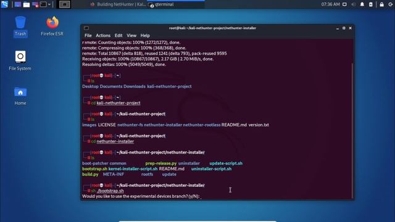Click the qterminal window title bar text
This screenshot has width=395, height=222.
[x=212, y=28]
